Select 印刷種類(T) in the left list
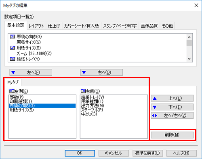The image size is (202, 159). 42,101
